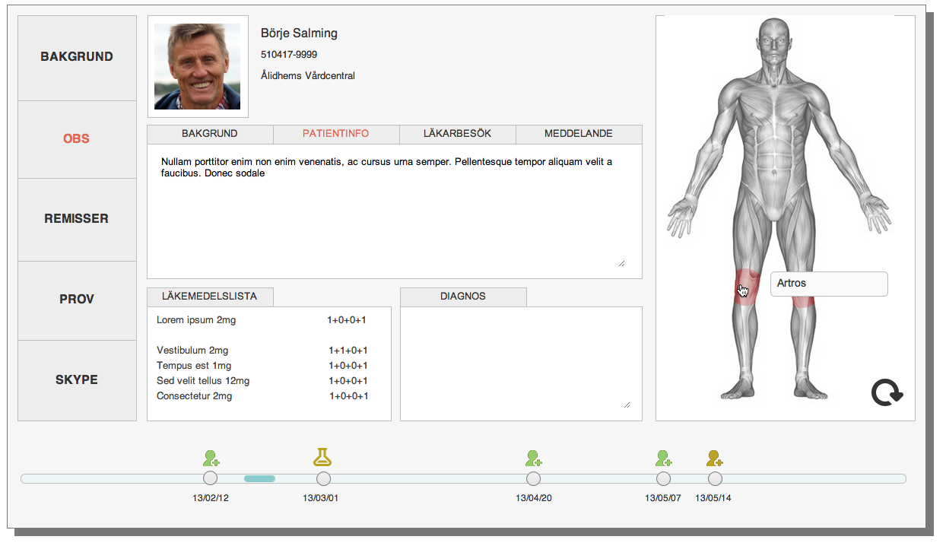Viewport: 946px width, 546px height.
Task: Open the SKYPE sidebar section
Action: tap(77, 380)
